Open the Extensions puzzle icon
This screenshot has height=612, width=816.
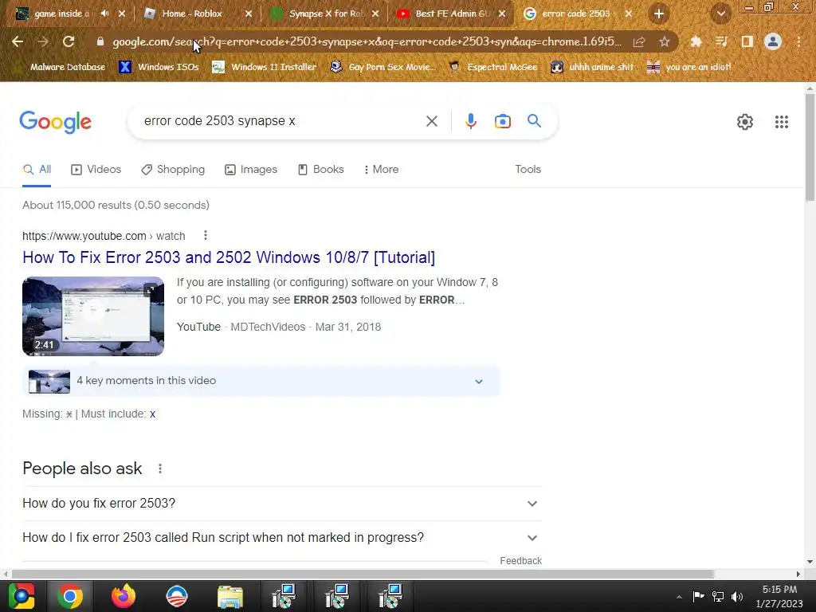tap(696, 41)
